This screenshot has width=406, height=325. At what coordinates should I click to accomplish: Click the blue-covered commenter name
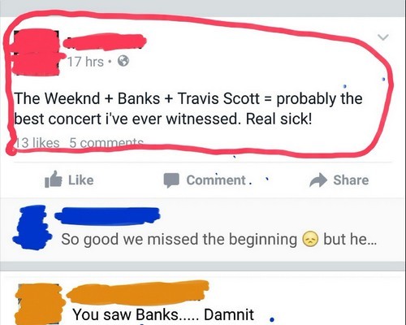(107, 216)
